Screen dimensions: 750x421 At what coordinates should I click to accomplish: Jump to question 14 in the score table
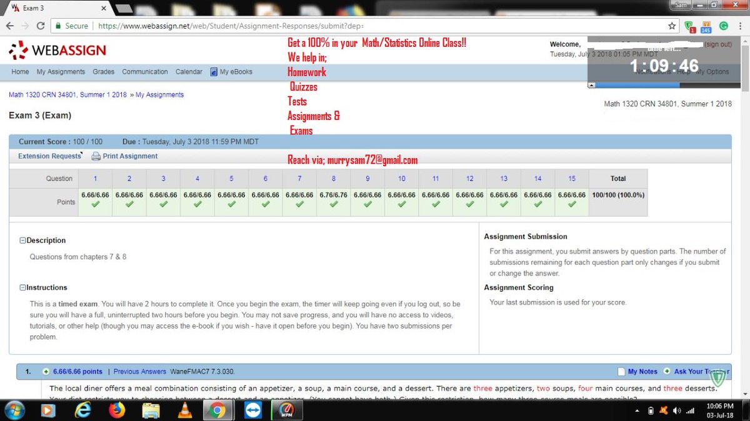(x=538, y=179)
